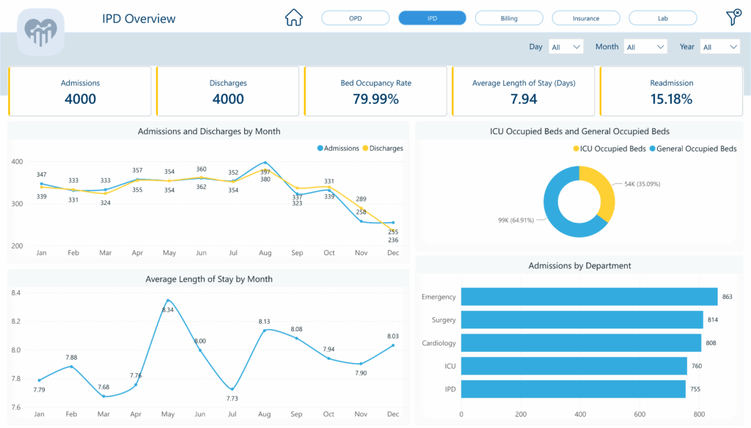Click the Home navigation icon

pos(293,17)
